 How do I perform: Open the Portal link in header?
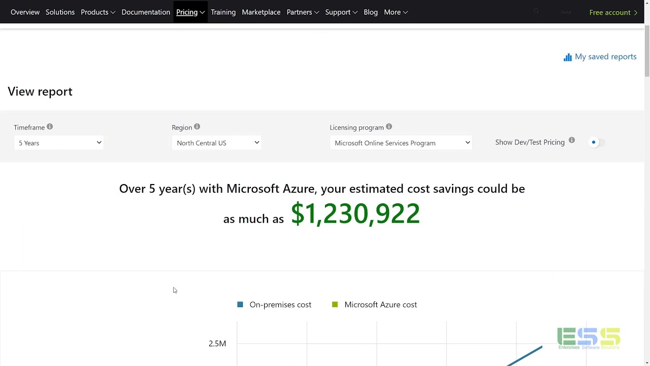(x=566, y=12)
